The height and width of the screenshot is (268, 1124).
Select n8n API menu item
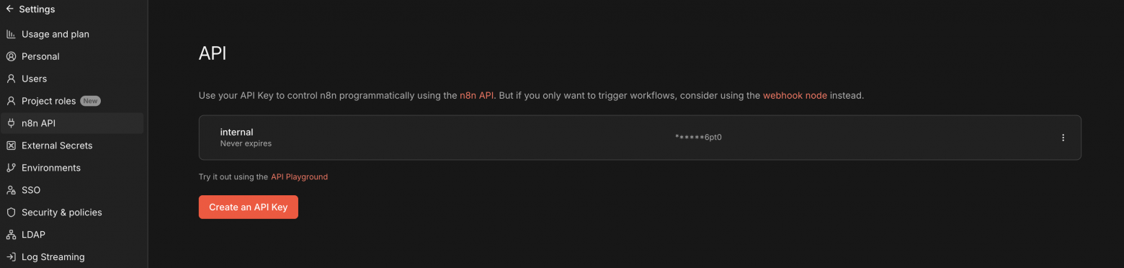pos(72,123)
